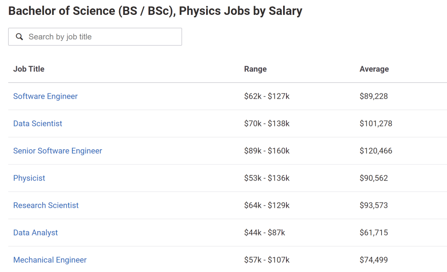Select the $89k - $160k range cell
Screen dimensions: 447x272
pyautogui.click(x=267, y=151)
